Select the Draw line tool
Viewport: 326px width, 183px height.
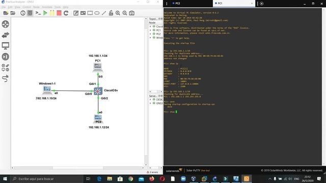point(104,13)
